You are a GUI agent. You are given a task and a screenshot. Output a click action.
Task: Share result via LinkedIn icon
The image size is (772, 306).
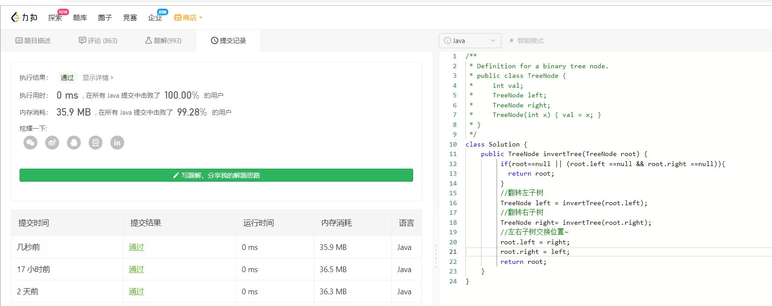117,143
